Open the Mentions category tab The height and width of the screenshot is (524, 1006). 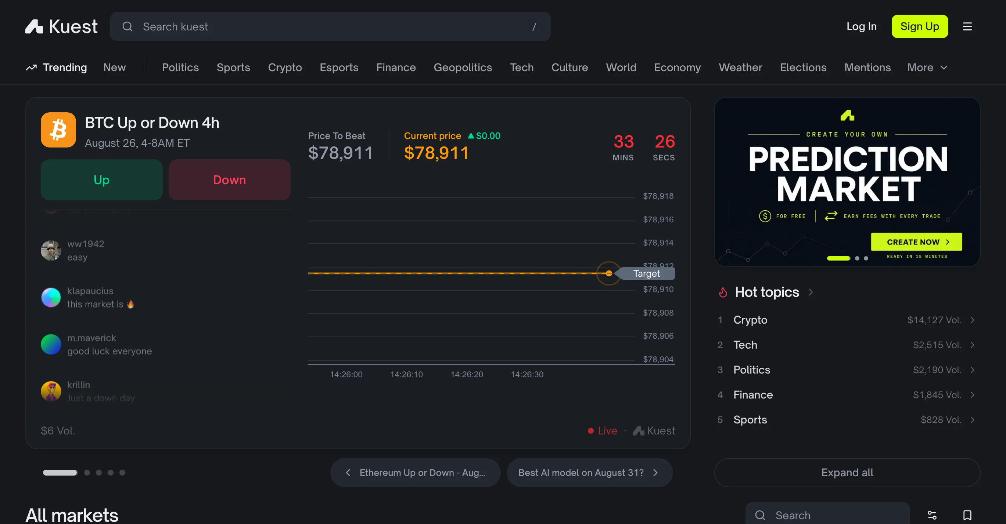867,68
